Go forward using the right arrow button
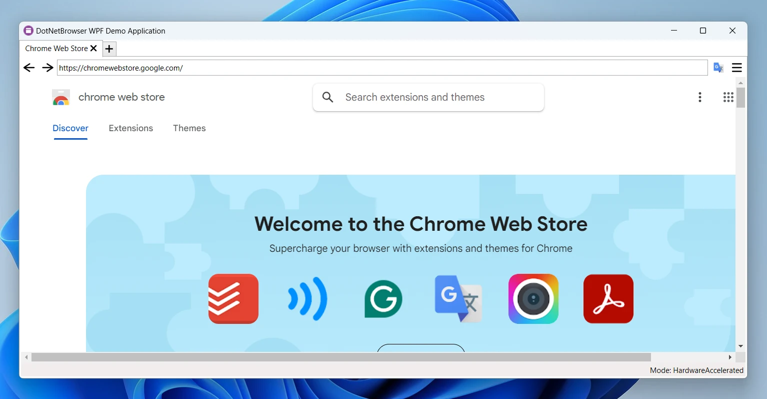 tap(47, 68)
